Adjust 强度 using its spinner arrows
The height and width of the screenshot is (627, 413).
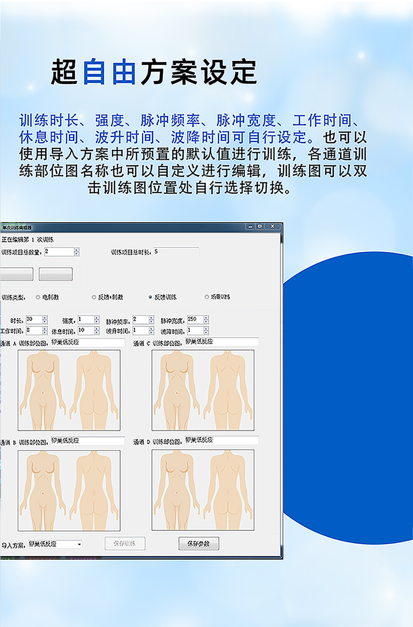[96, 320]
